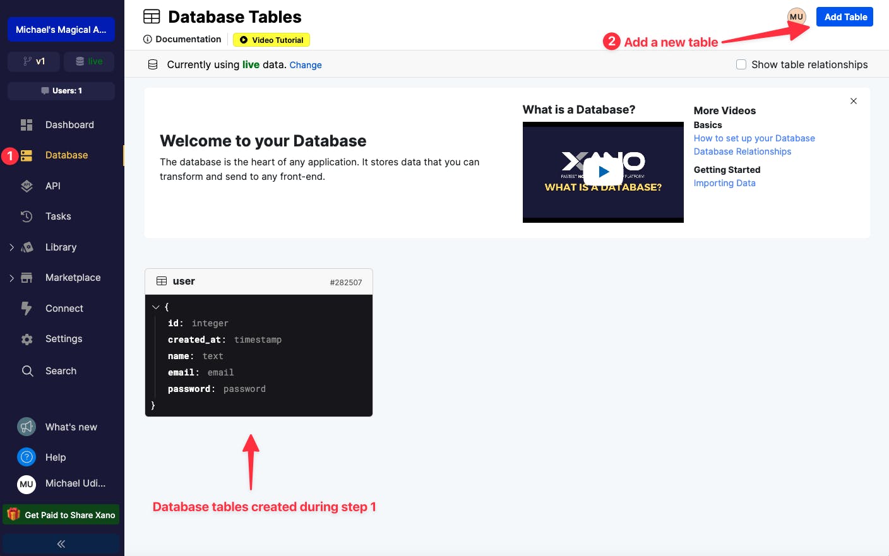Open the Video Tutorial button
Screen dimensions: 889x556
(271, 40)
